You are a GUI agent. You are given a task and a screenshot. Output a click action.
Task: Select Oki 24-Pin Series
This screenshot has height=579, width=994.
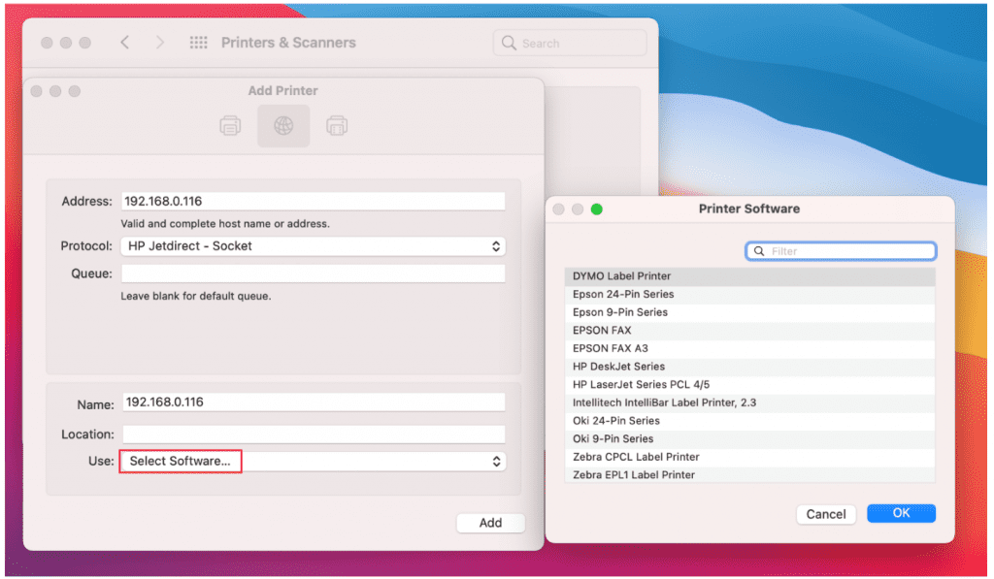pyautogui.click(x=750, y=421)
